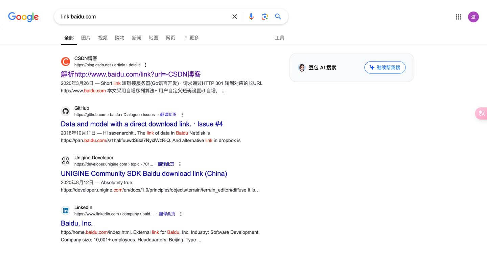The width and height of the screenshot is (487, 255).
Task: Click the 豆包 AI avatar icon
Action: tap(302, 67)
